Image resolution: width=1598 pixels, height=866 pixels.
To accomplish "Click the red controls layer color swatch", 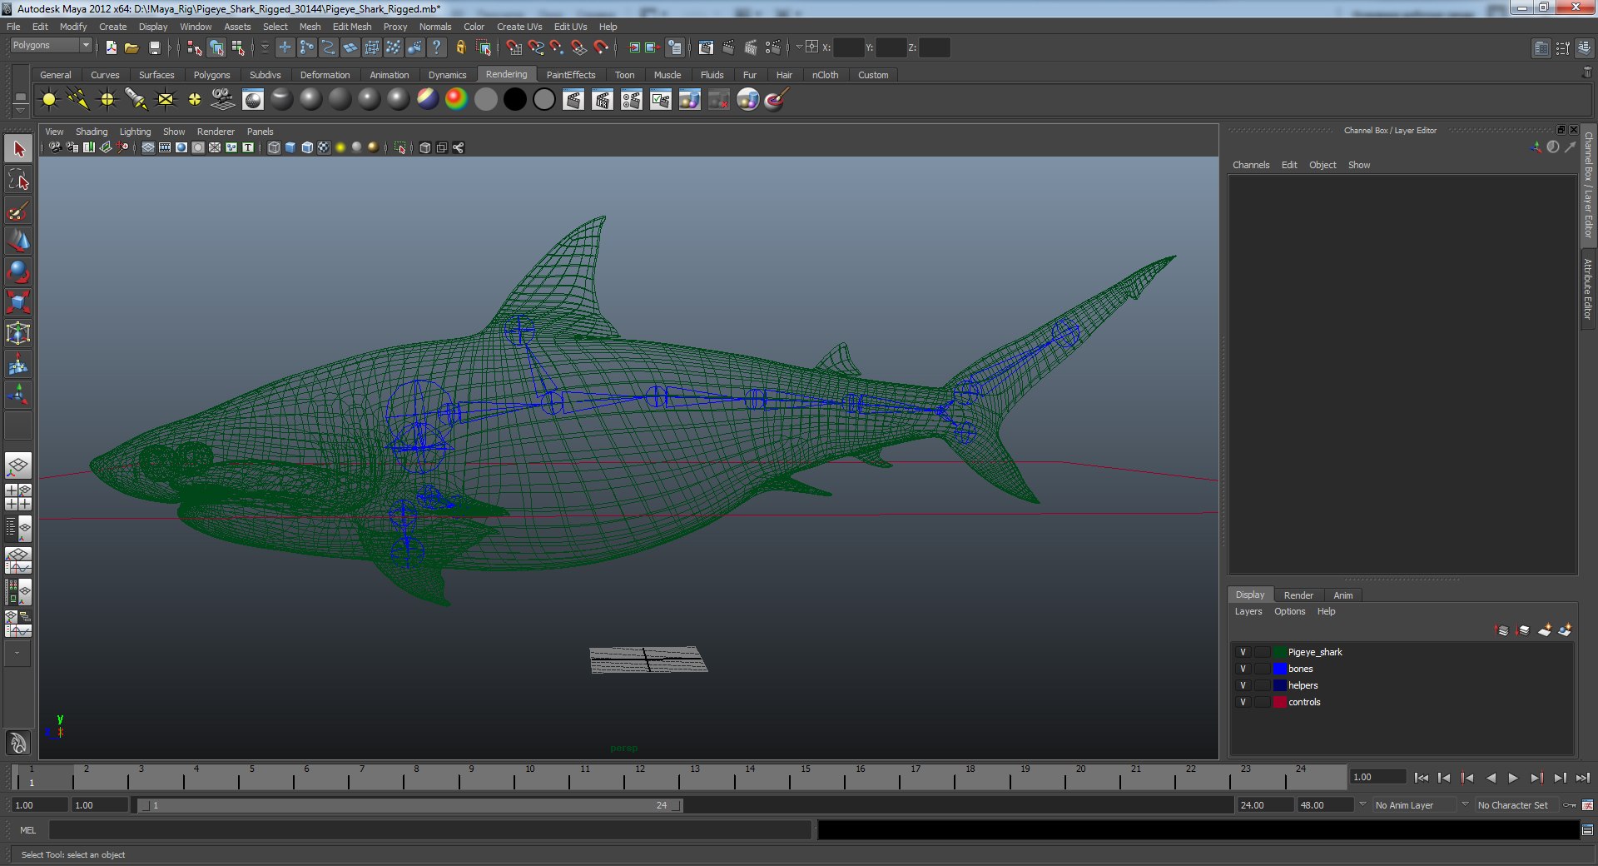I will click(x=1280, y=702).
